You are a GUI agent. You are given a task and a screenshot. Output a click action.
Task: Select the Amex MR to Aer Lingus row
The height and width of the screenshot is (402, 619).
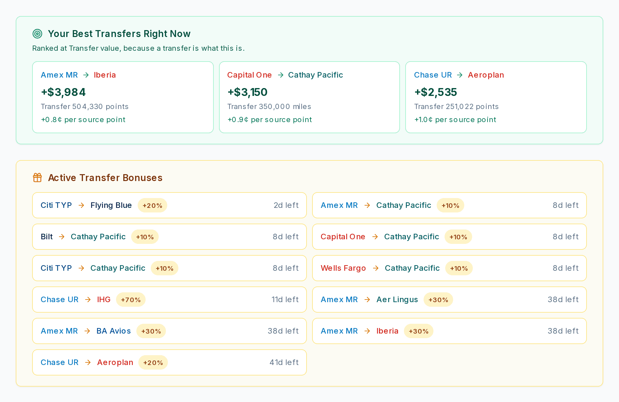click(x=449, y=300)
